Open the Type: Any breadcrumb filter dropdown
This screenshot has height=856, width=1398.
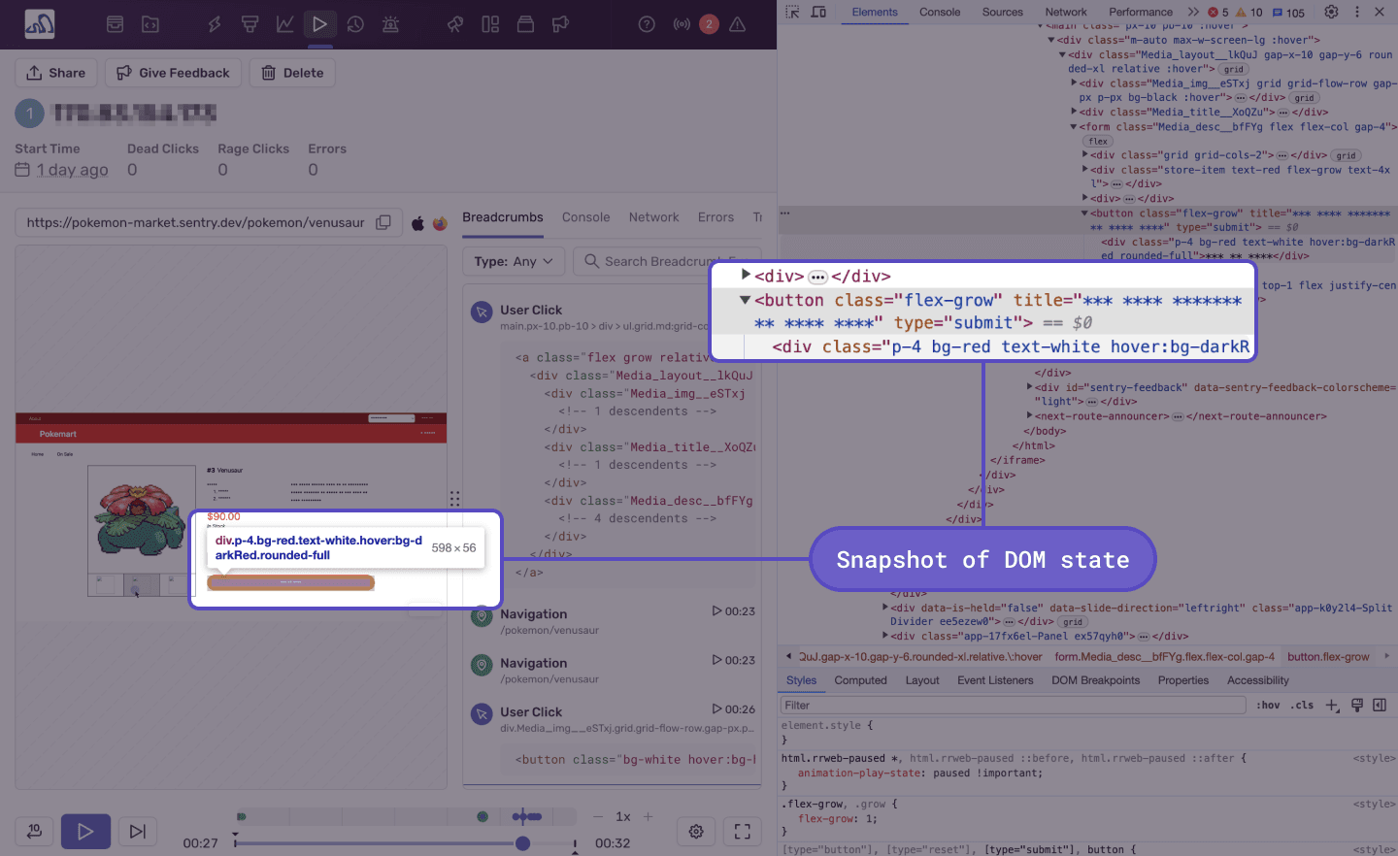(x=513, y=260)
